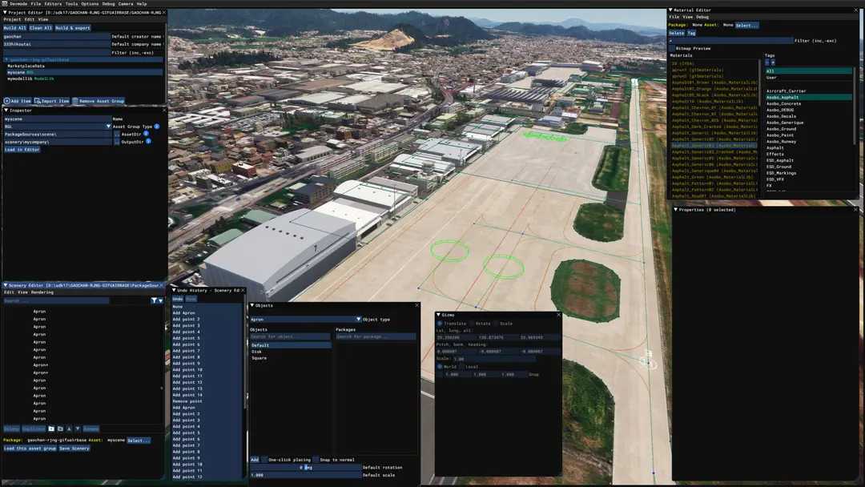Open the Rendering menu in Scenery Editor

[x=42, y=292]
